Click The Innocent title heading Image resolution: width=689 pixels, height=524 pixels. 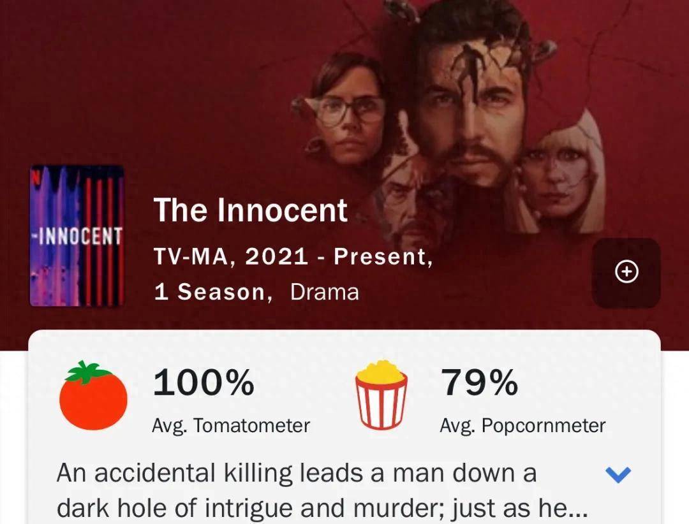coord(251,210)
